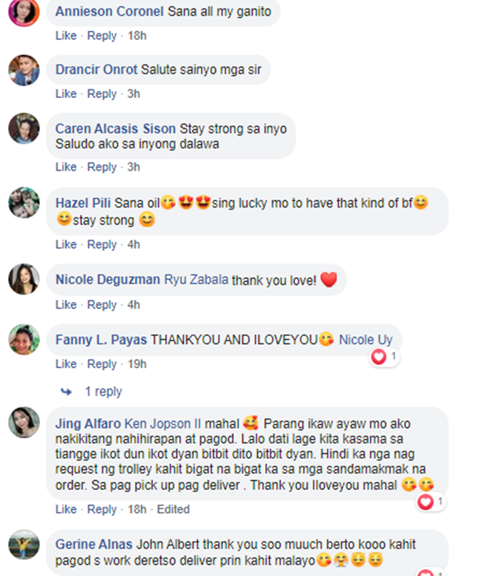The image size is (478, 576).
Task: Open tagged Ken Jopson II profile link
Action: tap(163, 424)
